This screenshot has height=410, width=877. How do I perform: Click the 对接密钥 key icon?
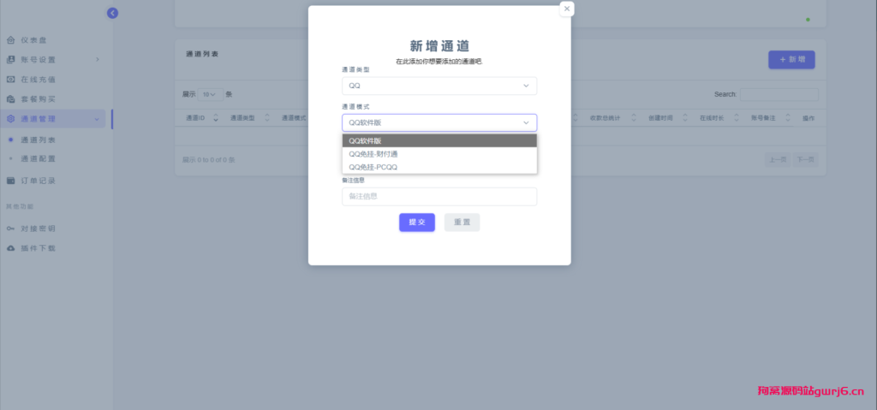(x=10, y=229)
